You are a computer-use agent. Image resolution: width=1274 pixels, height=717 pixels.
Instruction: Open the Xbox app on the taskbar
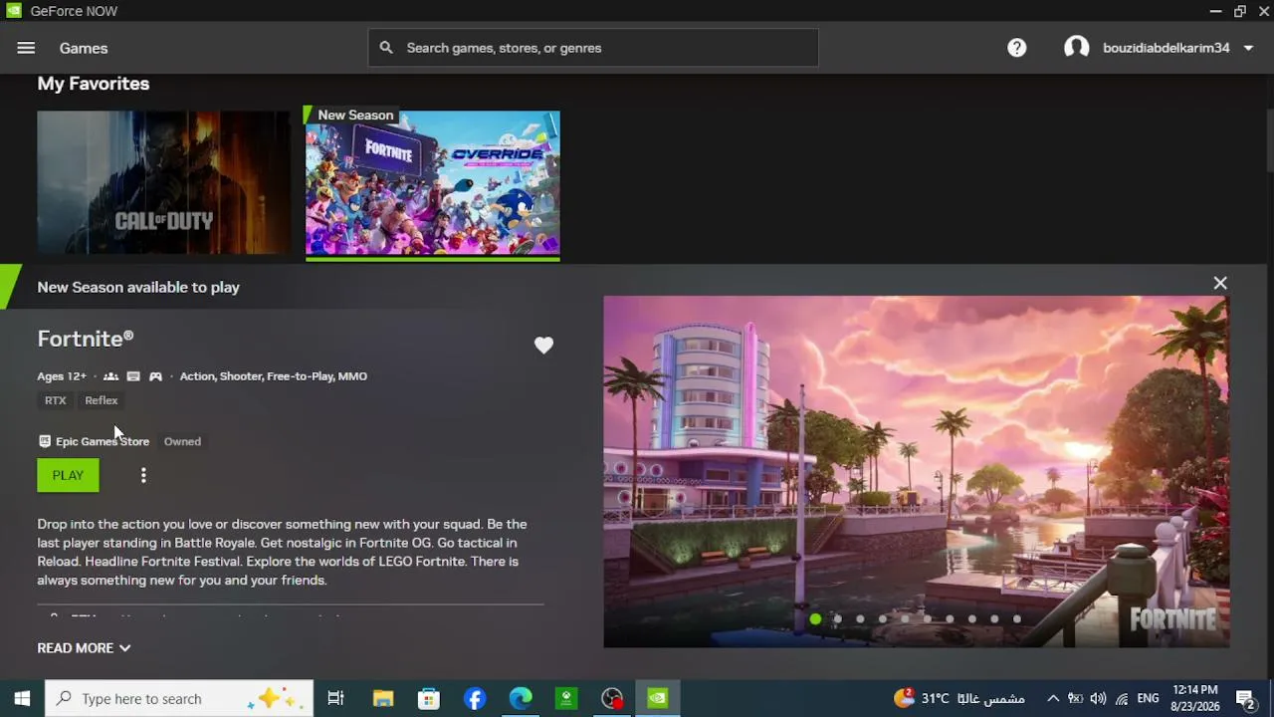click(566, 698)
